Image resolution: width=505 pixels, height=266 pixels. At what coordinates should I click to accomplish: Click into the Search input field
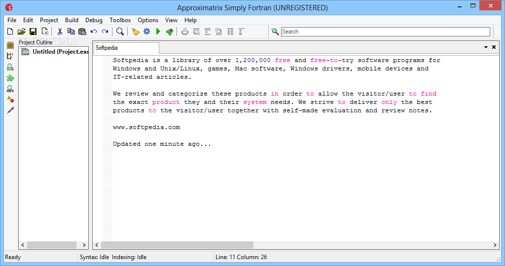(386, 32)
